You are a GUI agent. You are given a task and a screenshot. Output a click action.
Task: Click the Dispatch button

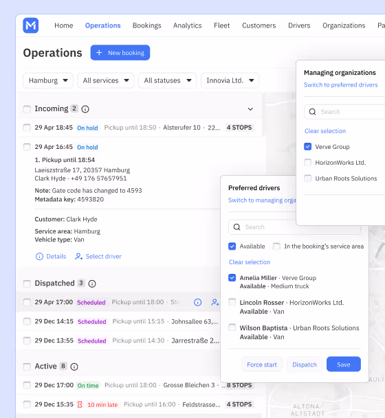(305, 364)
